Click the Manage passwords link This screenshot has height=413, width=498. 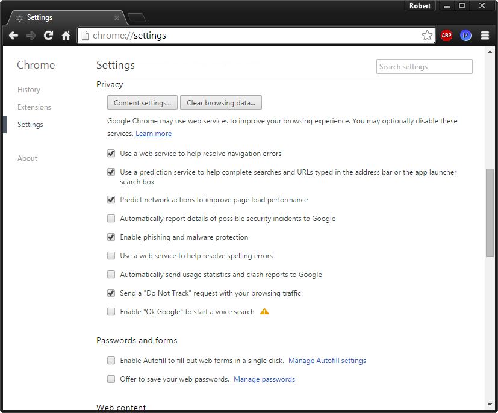[264, 379]
